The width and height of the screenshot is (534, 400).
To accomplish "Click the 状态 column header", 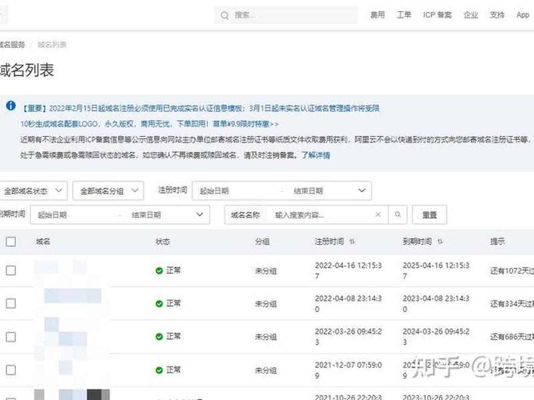I will pos(162,241).
